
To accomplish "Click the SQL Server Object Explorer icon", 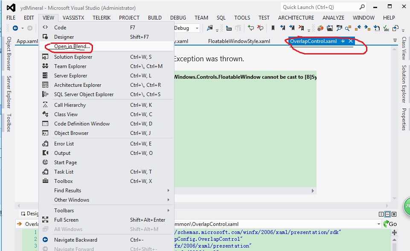I will click(45, 94).
